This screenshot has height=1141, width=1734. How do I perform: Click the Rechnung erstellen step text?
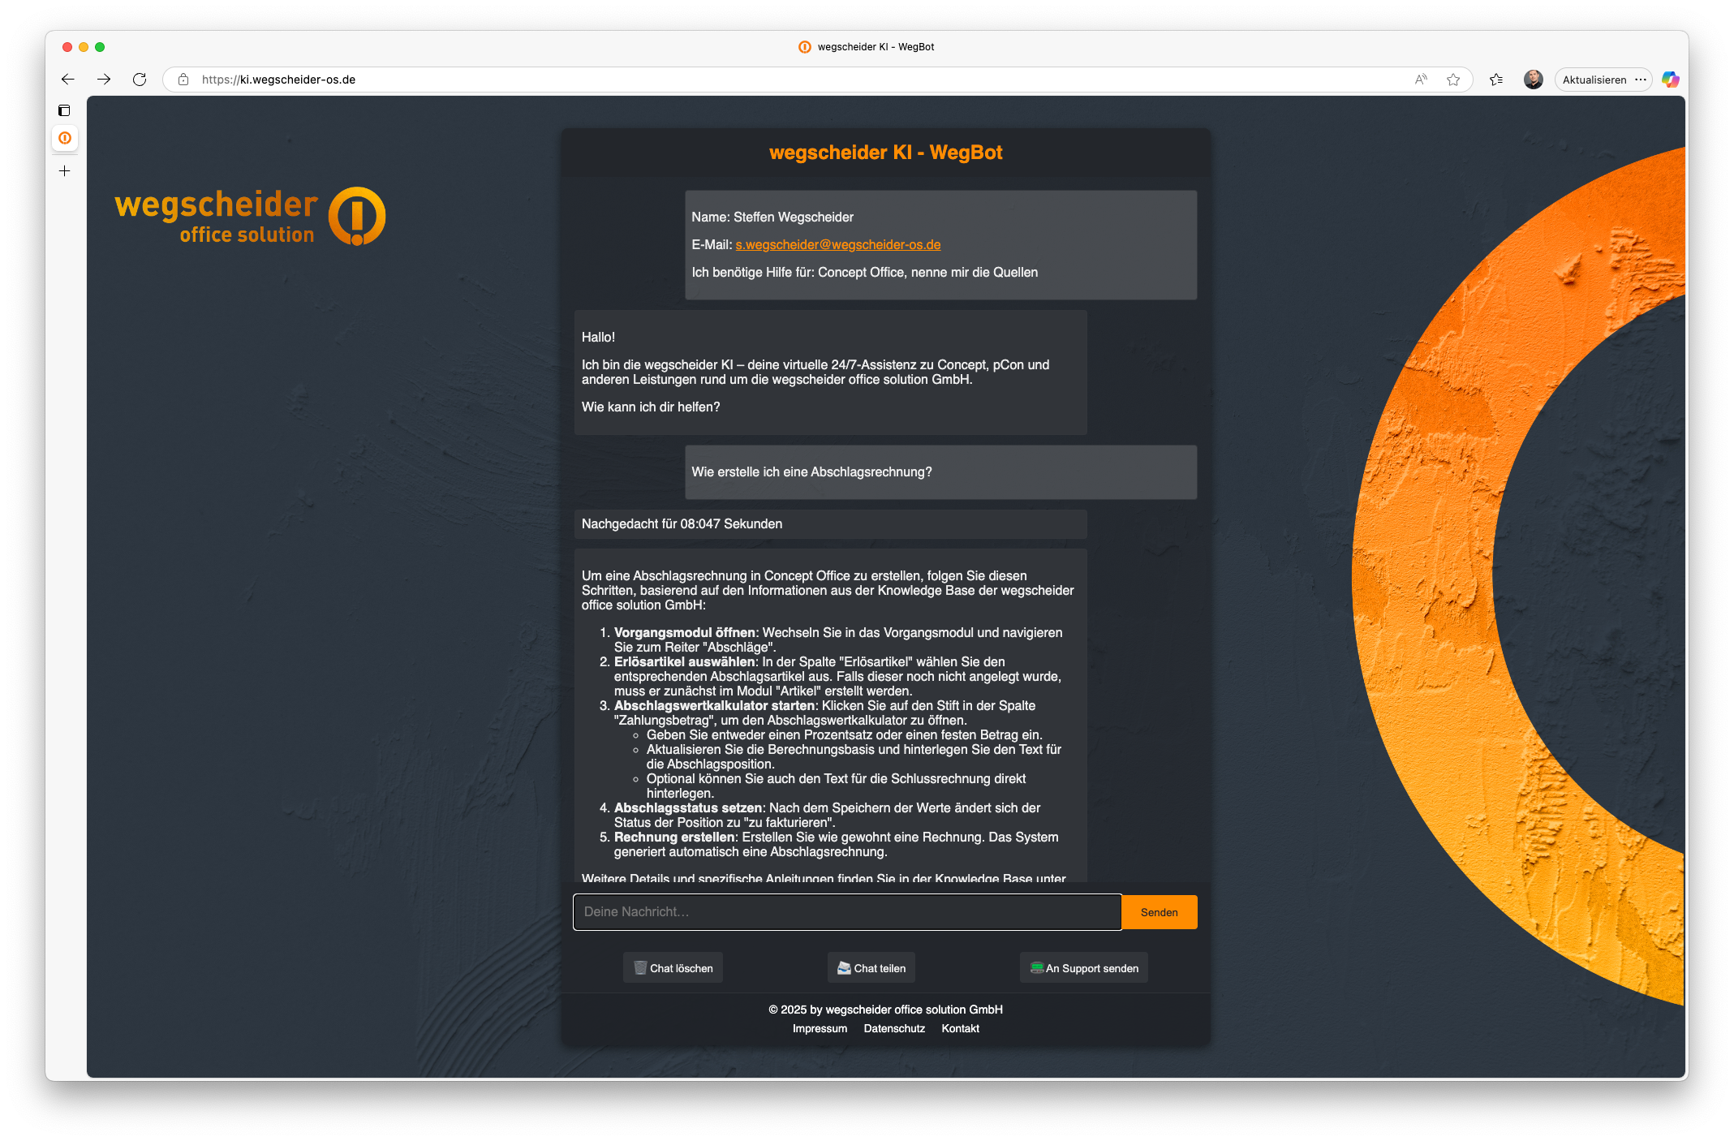click(837, 845)
